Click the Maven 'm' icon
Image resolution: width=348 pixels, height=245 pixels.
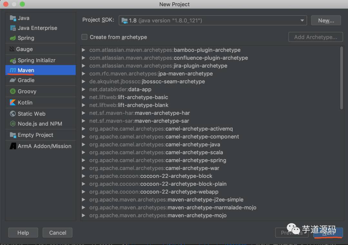pos(13,70)
